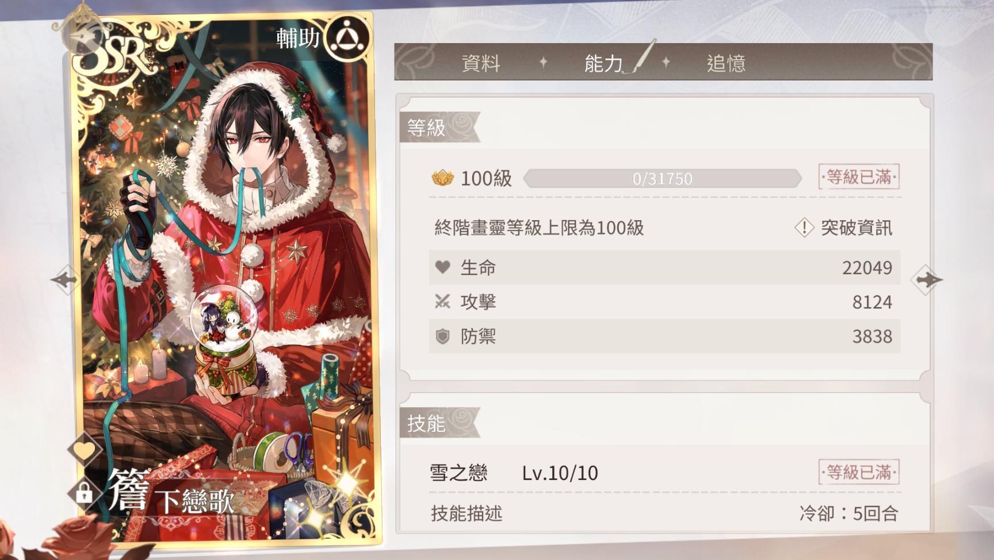
Task: Select the 生命 stat row
Action: click(x=664, y=267)
